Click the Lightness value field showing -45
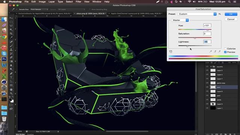 click(207, 42)
